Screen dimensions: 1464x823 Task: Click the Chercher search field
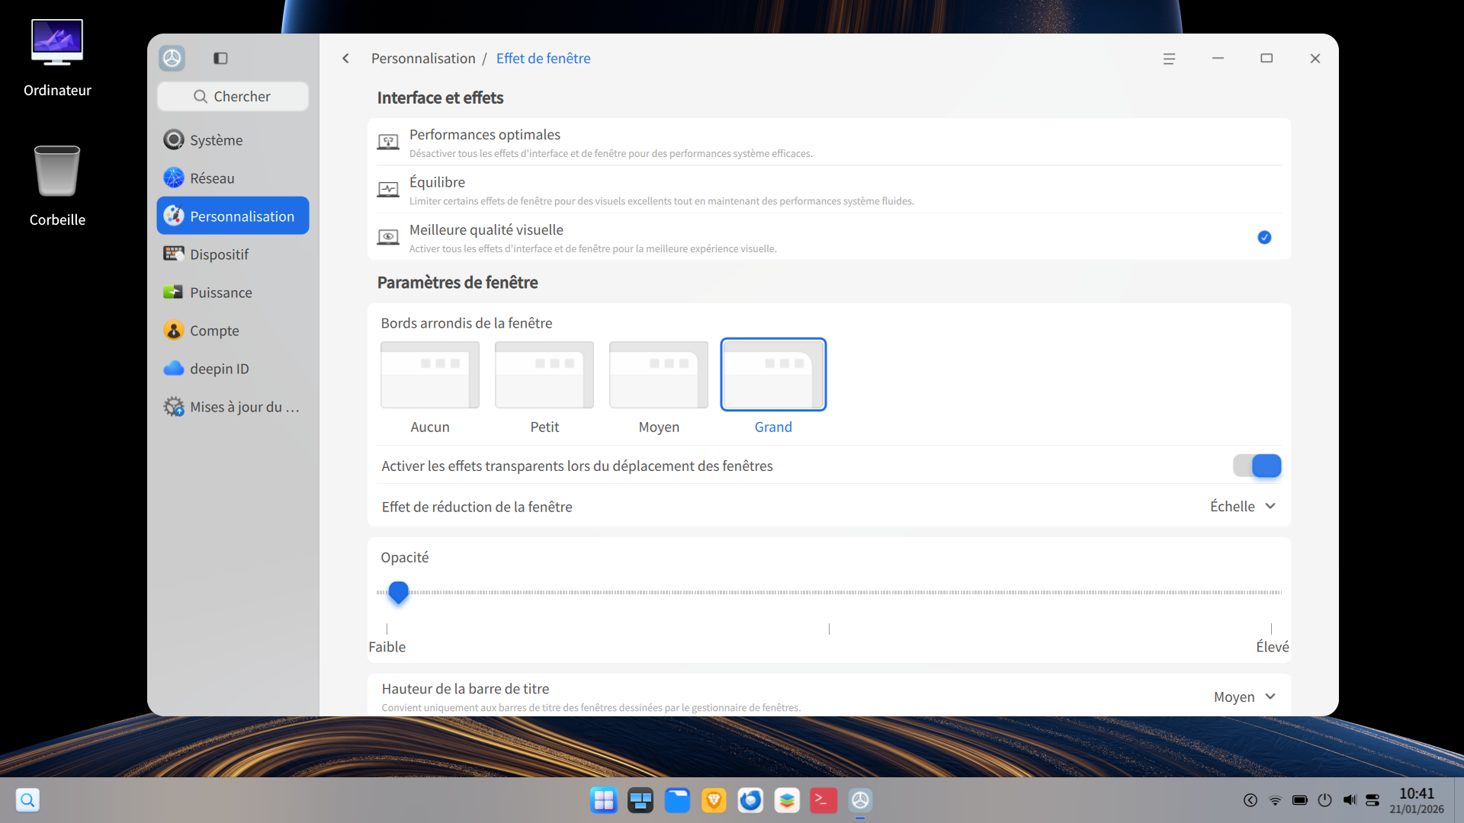[x=233, y=97]
